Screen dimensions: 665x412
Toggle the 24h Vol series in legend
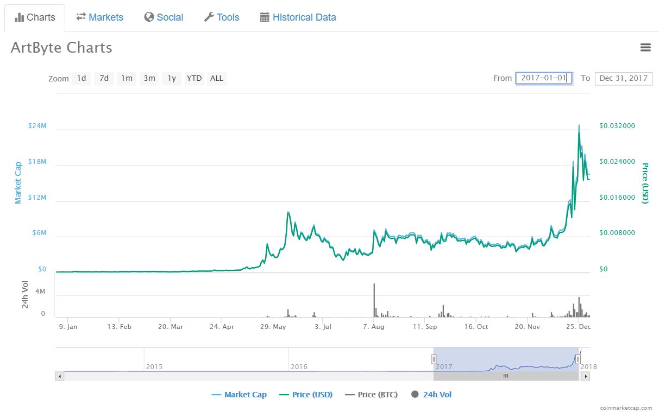[x=431, y=395]
